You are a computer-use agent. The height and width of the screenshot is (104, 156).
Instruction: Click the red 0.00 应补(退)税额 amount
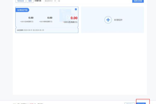pyautogui.click(x=74, y=18)
